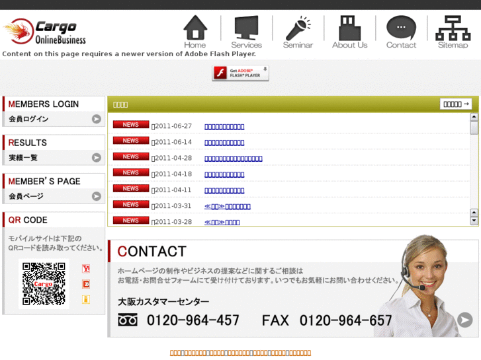Click news scrollbar up arrow at top
The image size is (481, 360).
(x=474, y=117)
